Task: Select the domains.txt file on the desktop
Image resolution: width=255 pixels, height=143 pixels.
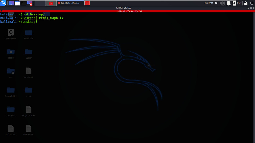Action: tap(29, 130)
